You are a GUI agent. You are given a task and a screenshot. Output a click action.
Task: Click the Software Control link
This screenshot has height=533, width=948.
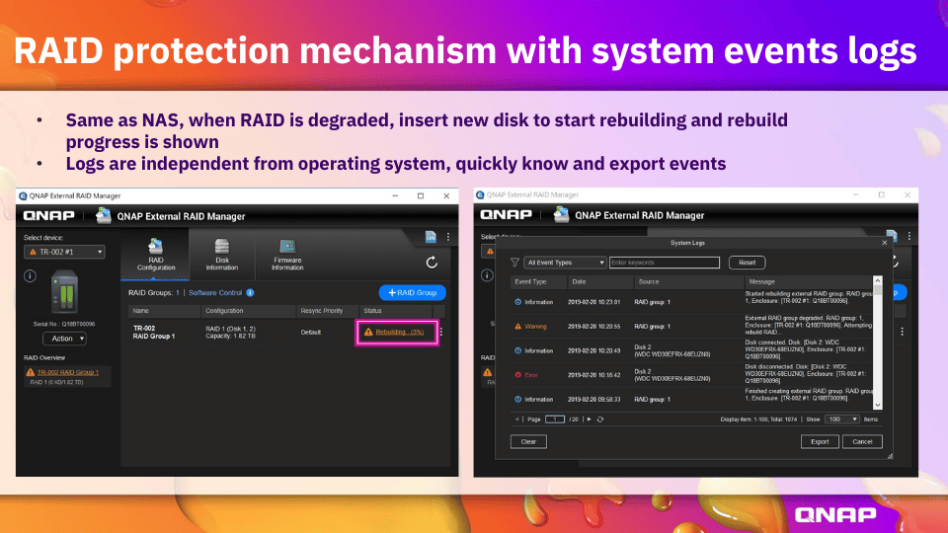215,292
